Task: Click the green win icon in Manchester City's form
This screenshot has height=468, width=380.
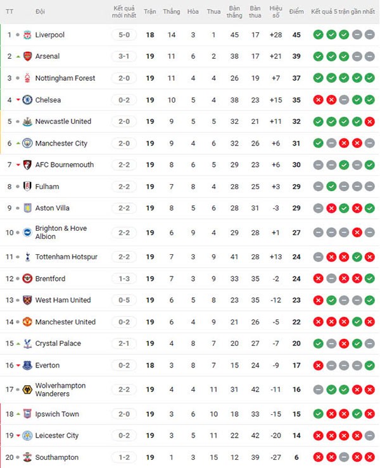Action: point(318,144)
